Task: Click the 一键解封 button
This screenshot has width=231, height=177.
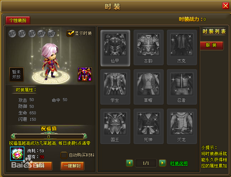Action: (72, 166)
